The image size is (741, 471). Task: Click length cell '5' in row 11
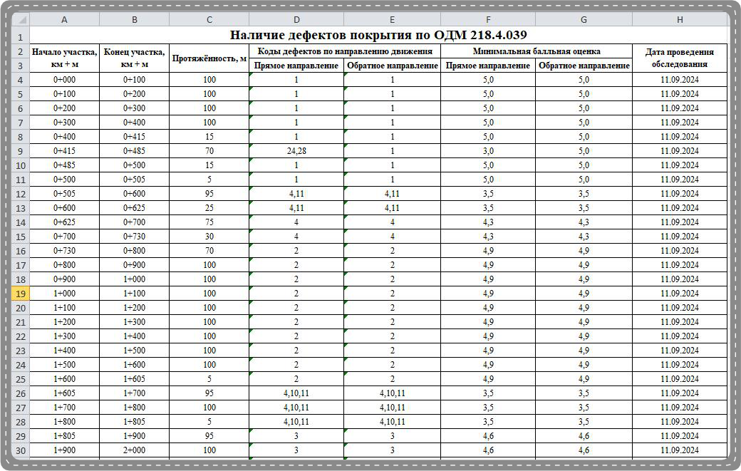209,179
